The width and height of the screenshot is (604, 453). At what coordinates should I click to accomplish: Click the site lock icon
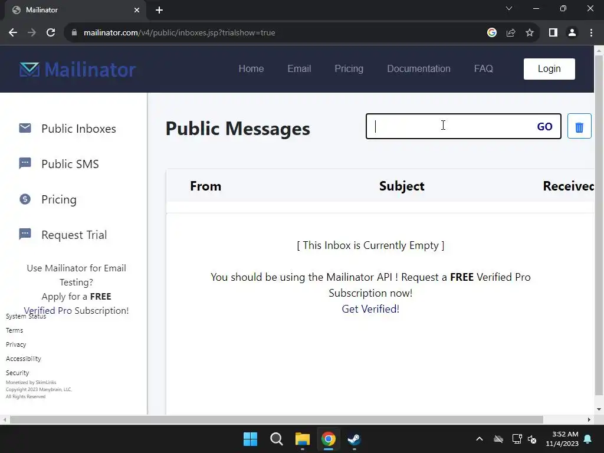click(x=74, y=33)
